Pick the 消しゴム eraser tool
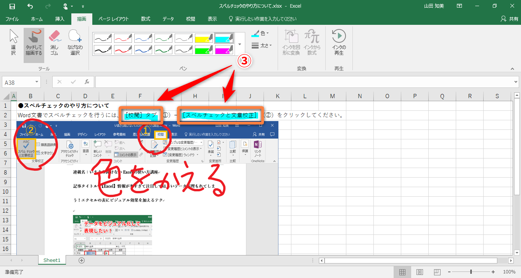521x278 pixels. click(54, 43)
